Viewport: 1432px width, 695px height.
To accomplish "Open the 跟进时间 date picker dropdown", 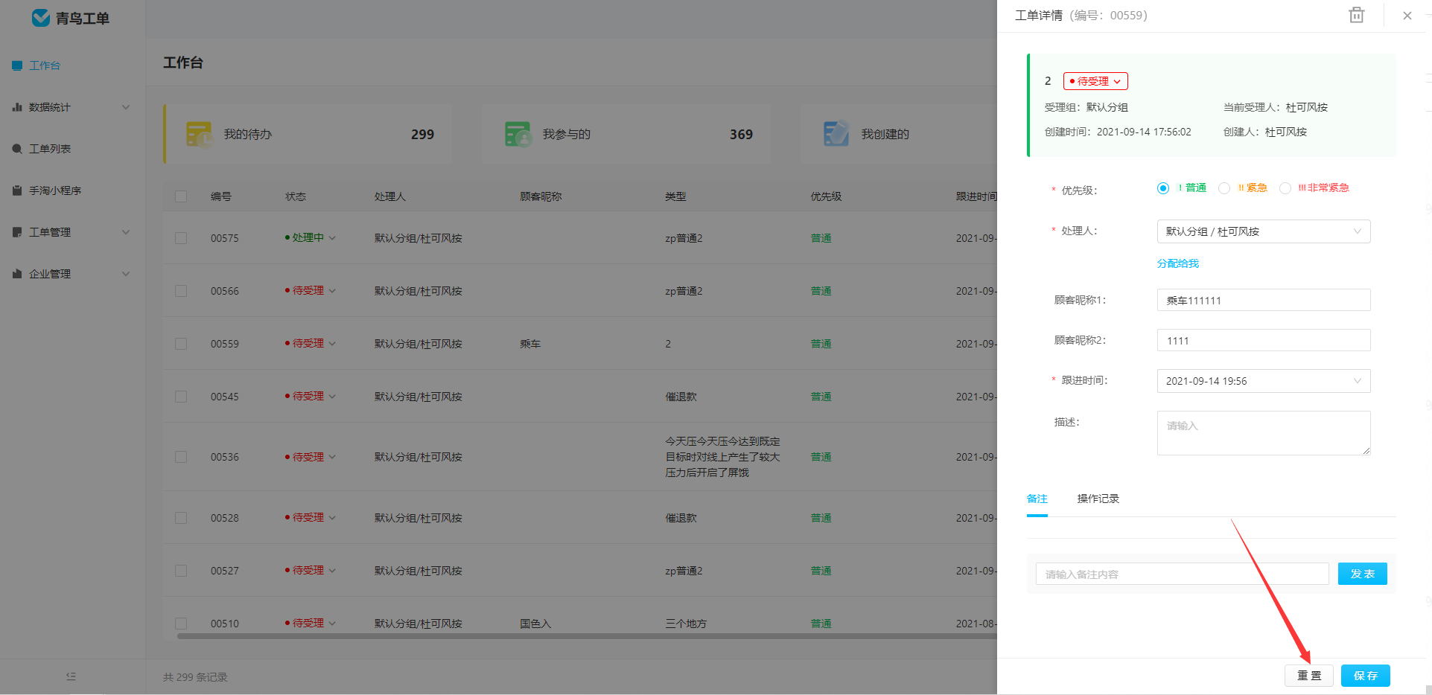I will [1264, 381].
